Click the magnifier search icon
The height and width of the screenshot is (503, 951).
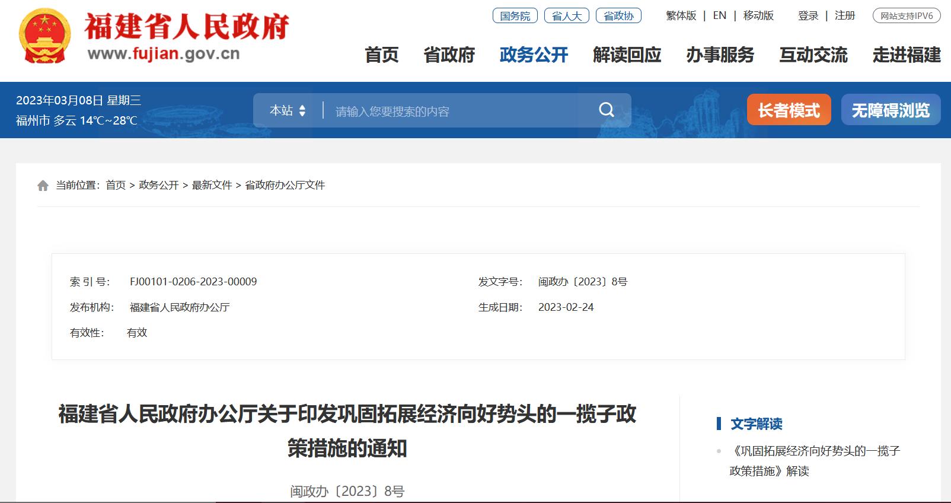[x=606, y=110]
